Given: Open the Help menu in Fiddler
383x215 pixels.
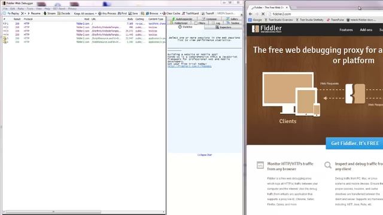Looking at the screenshot, I should tap(47, 8).
